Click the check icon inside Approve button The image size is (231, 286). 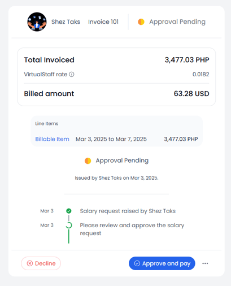(x=137, y=263)
